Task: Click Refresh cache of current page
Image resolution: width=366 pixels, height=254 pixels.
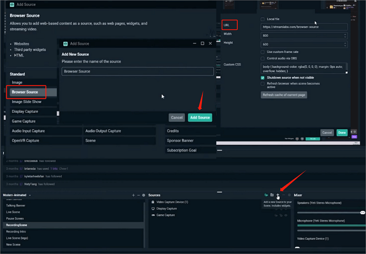Action: [x=283, y=95]
